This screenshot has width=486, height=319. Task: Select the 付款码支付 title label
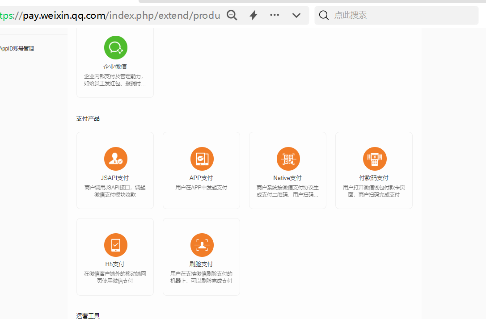[x=374, y=178]
